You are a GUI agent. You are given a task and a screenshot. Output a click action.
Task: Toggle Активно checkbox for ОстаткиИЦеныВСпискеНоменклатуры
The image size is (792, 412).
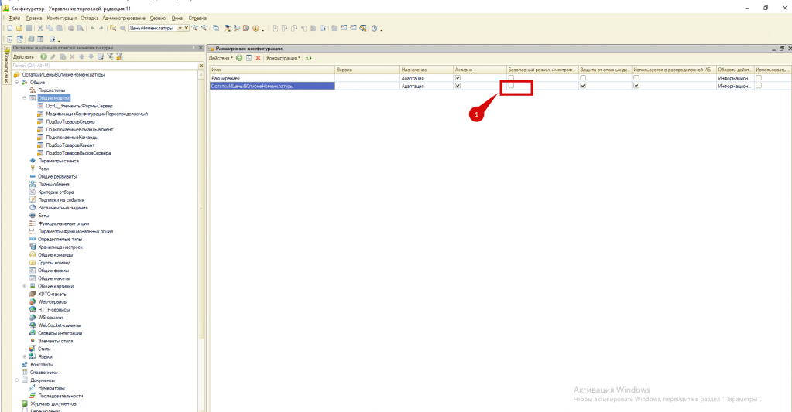pyautogui.click(x=458, y=86)
